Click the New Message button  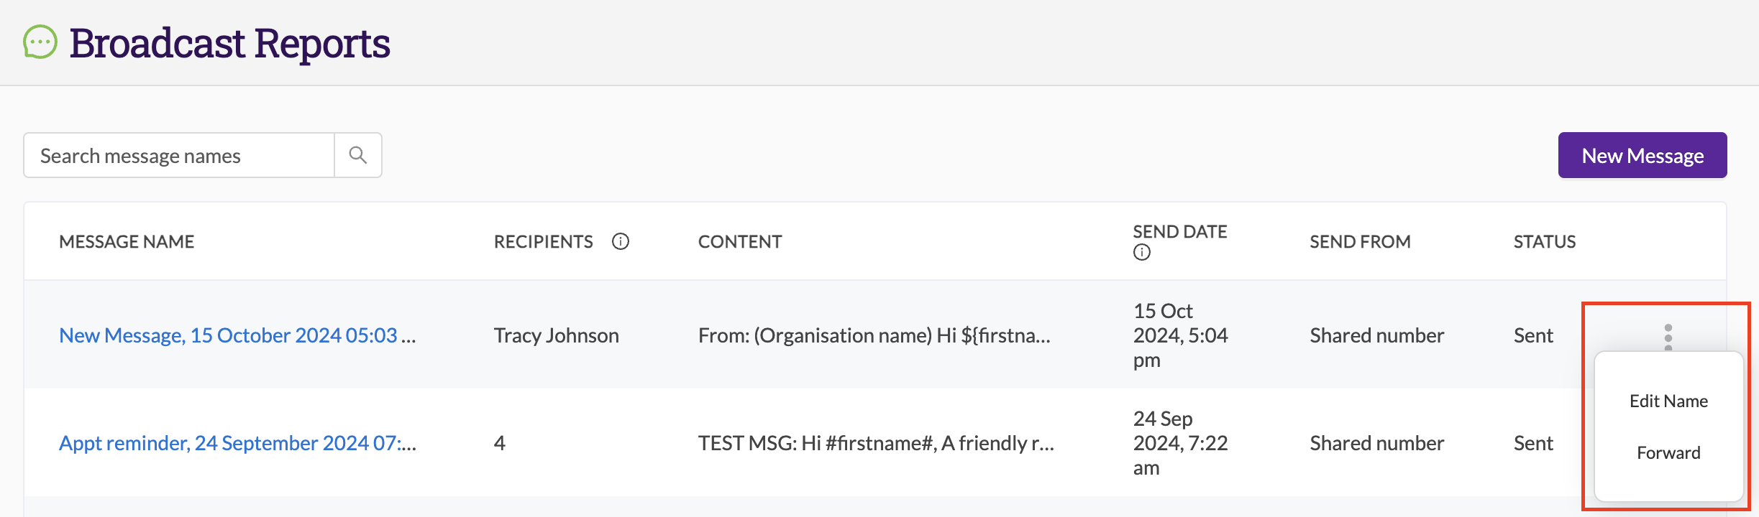(1643, 155)
